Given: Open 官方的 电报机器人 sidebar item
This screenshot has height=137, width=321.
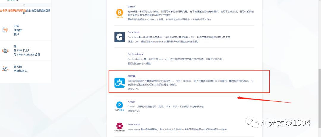Looking at the screenshot, I should 20,69.
